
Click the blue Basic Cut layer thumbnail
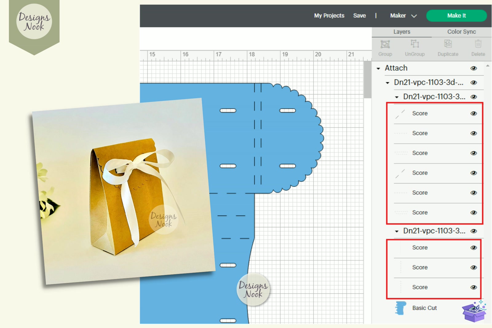pos(400,308)
